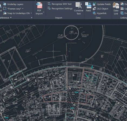This screenshot has width=127, height=121.
Task: Click the circled detail in the drawing
Action: point(71,33)
